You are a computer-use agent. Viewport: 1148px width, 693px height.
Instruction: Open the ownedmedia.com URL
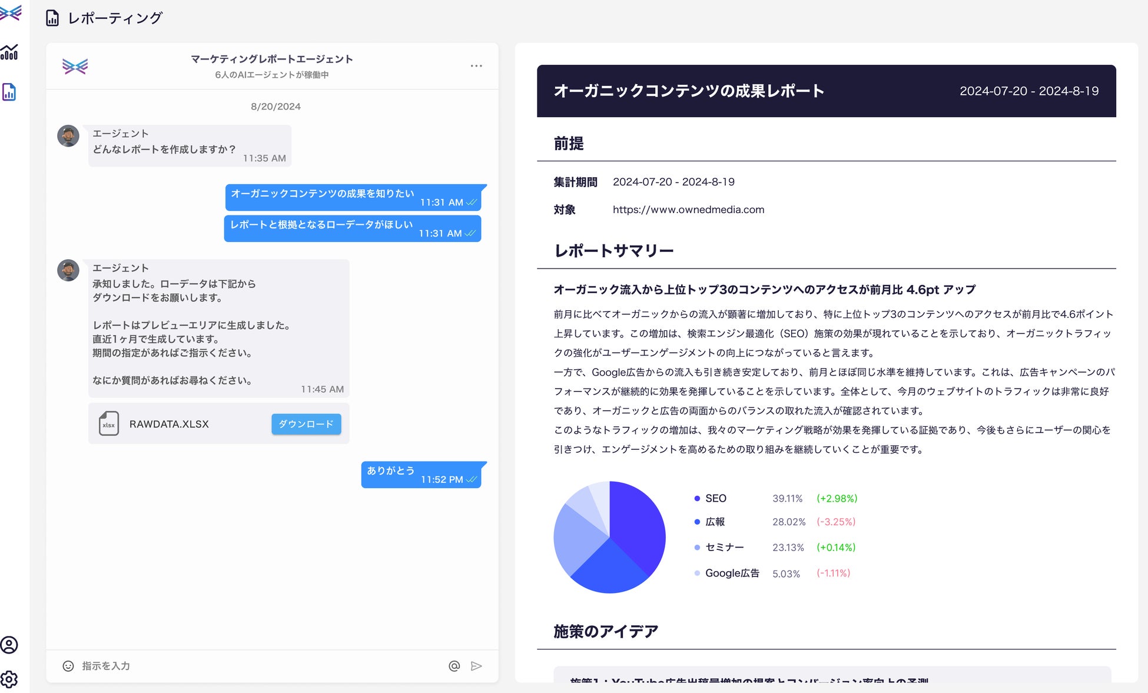(x=688, y=210)
